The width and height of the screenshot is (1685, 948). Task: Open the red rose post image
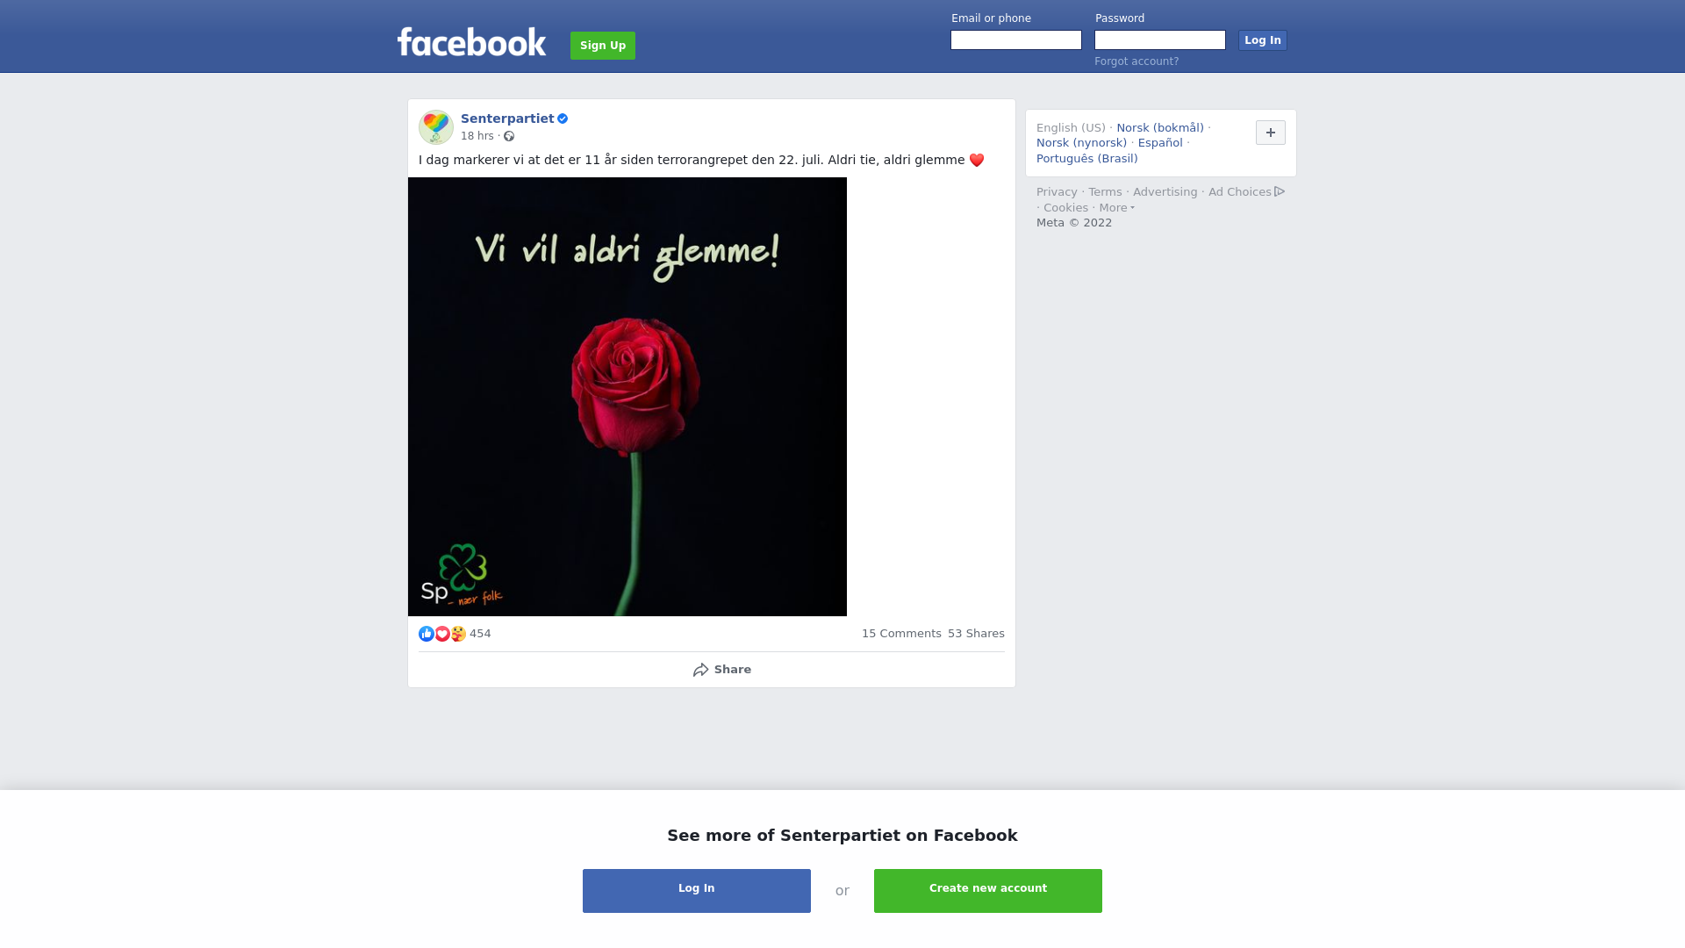tap(627, 397)
